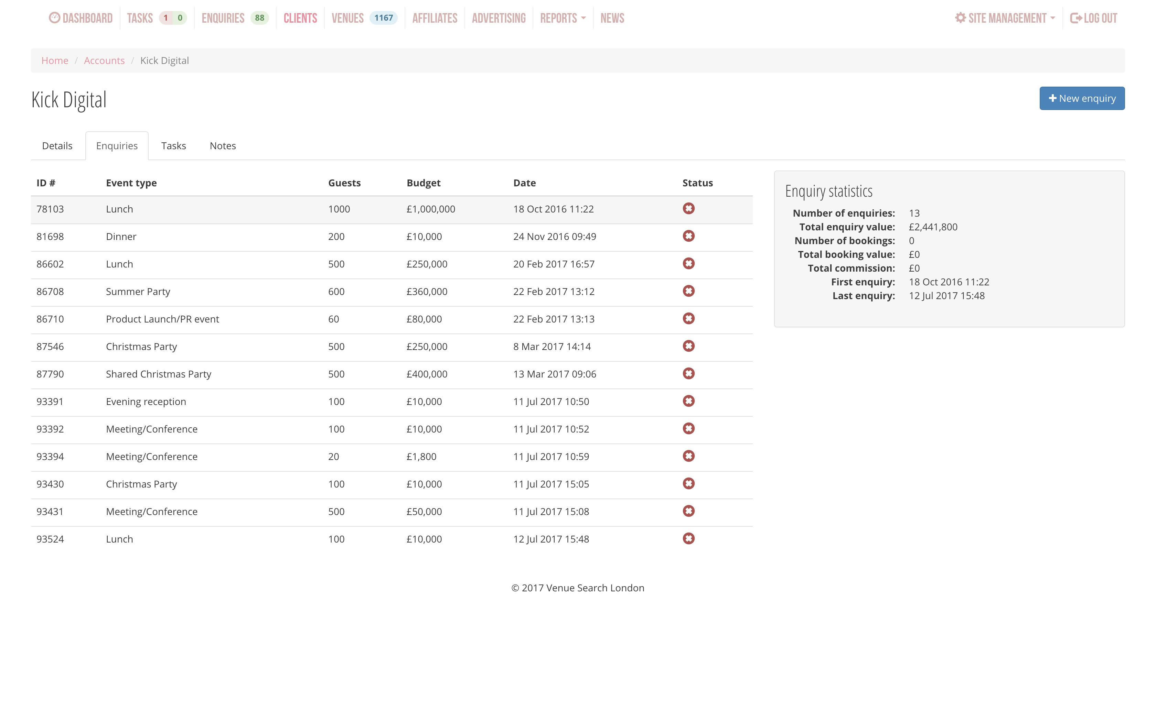Click the Log Out arrow icon

[1076, 18]
